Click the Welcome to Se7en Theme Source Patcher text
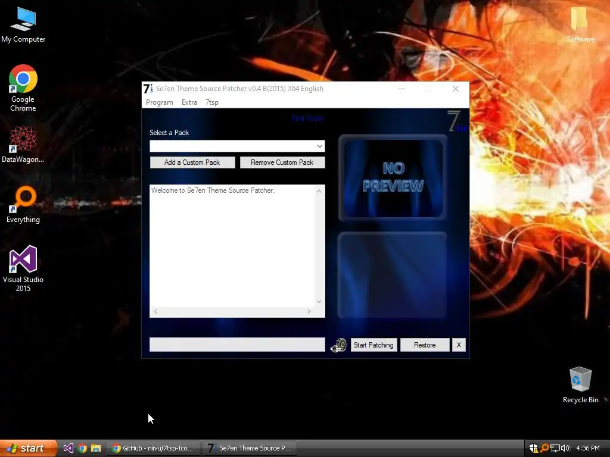This screenshot has width=610, height=457. [x=213, y=190]
